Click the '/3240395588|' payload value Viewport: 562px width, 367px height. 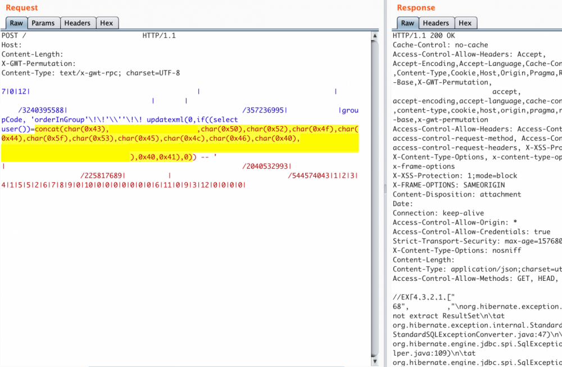[x=43, y=110]
